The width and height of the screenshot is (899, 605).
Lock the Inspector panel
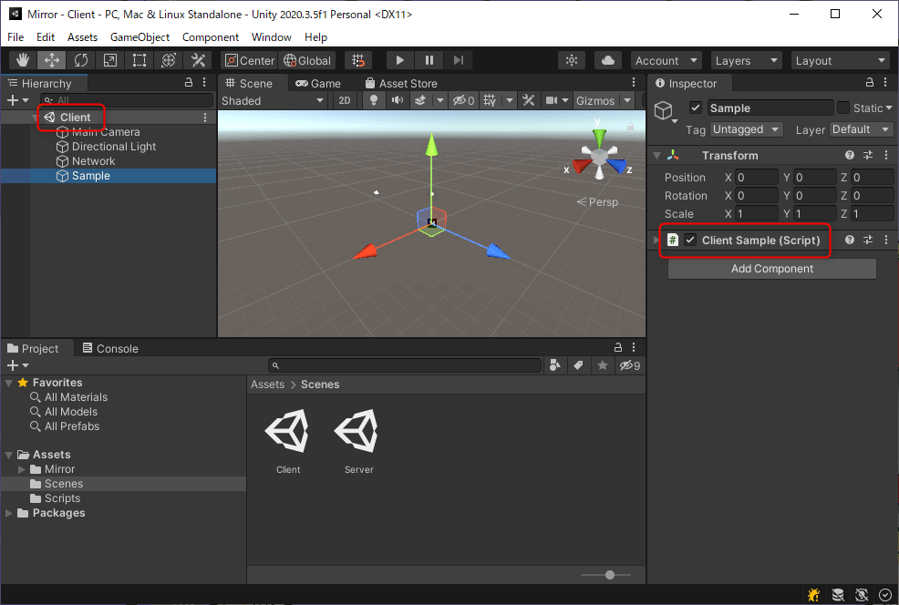[x=870, y=83]
